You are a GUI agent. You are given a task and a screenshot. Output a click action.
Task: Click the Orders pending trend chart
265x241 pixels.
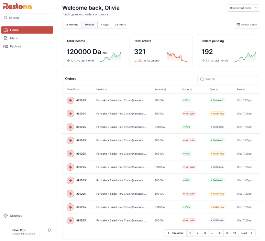coord(245,57)
